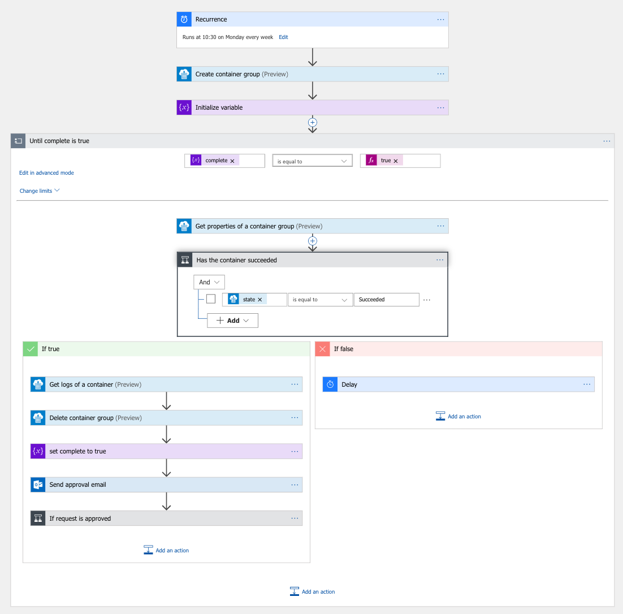Remove the state token from condition
623x614 pixels.
pos(260,300)
